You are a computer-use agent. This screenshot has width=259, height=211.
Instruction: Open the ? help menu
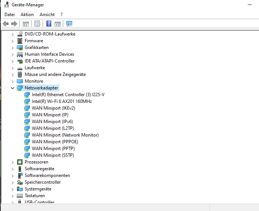pos(62,15)
